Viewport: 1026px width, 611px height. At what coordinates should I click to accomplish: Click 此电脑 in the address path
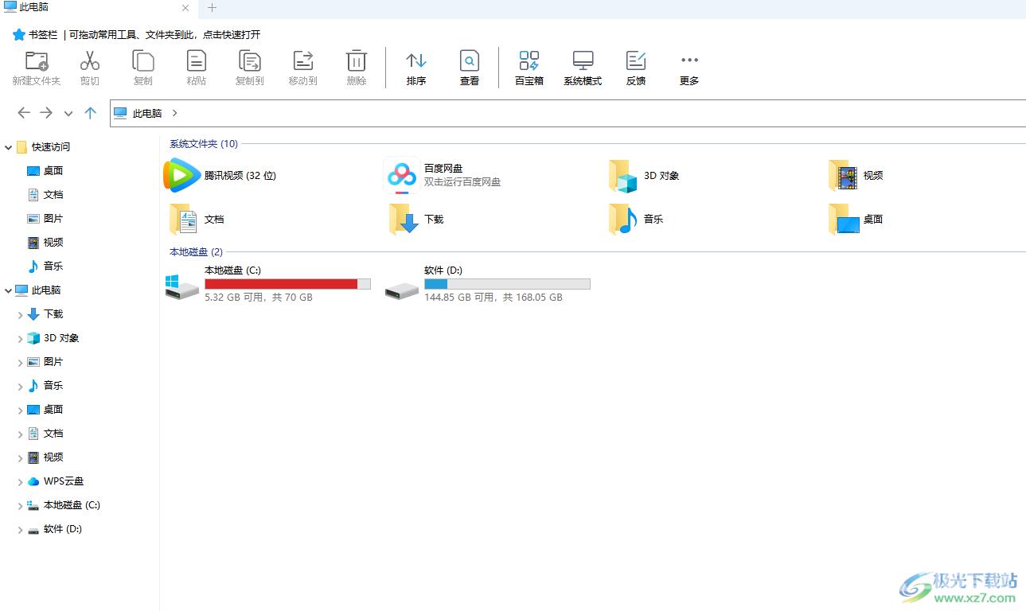click(x=147, y=113)
